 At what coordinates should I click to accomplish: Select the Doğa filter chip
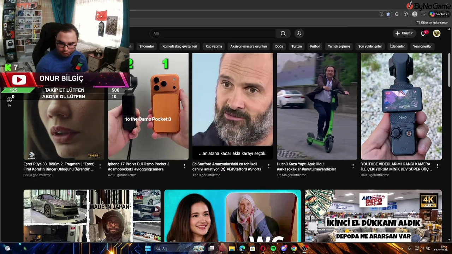(x=279, y=46)
